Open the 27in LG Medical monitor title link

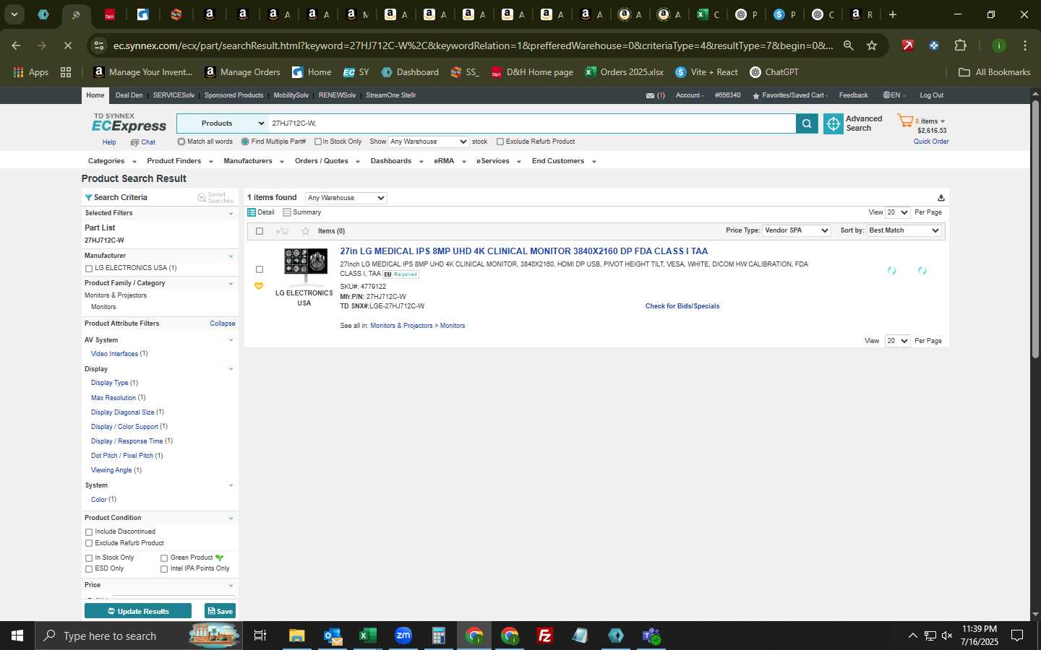click(x=524, y=251)
